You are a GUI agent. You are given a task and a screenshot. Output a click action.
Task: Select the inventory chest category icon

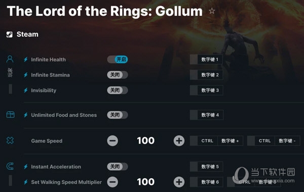coord(10,115)
